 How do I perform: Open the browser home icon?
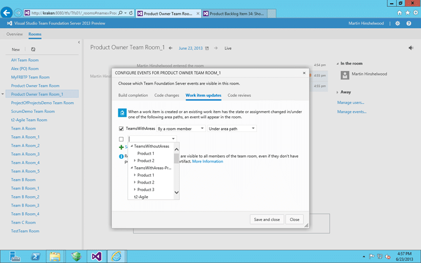point(399,13)
